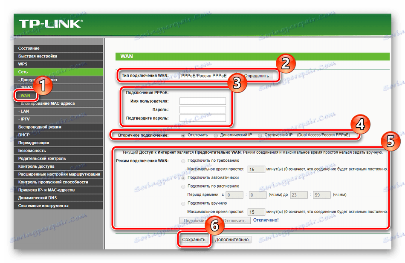
Task: Click the Дополнительно button
Action: coord(231,240)
